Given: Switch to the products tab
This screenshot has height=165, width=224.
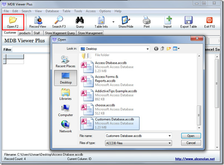Looking at the screenshot, I should pyautogui.click(x=25, y=33).
